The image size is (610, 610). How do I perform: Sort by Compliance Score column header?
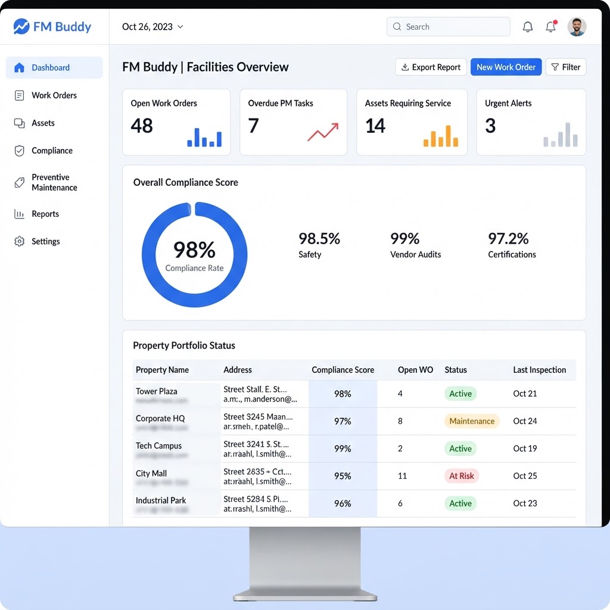343,370
